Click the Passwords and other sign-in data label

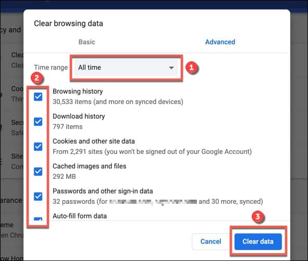(103, 191)
